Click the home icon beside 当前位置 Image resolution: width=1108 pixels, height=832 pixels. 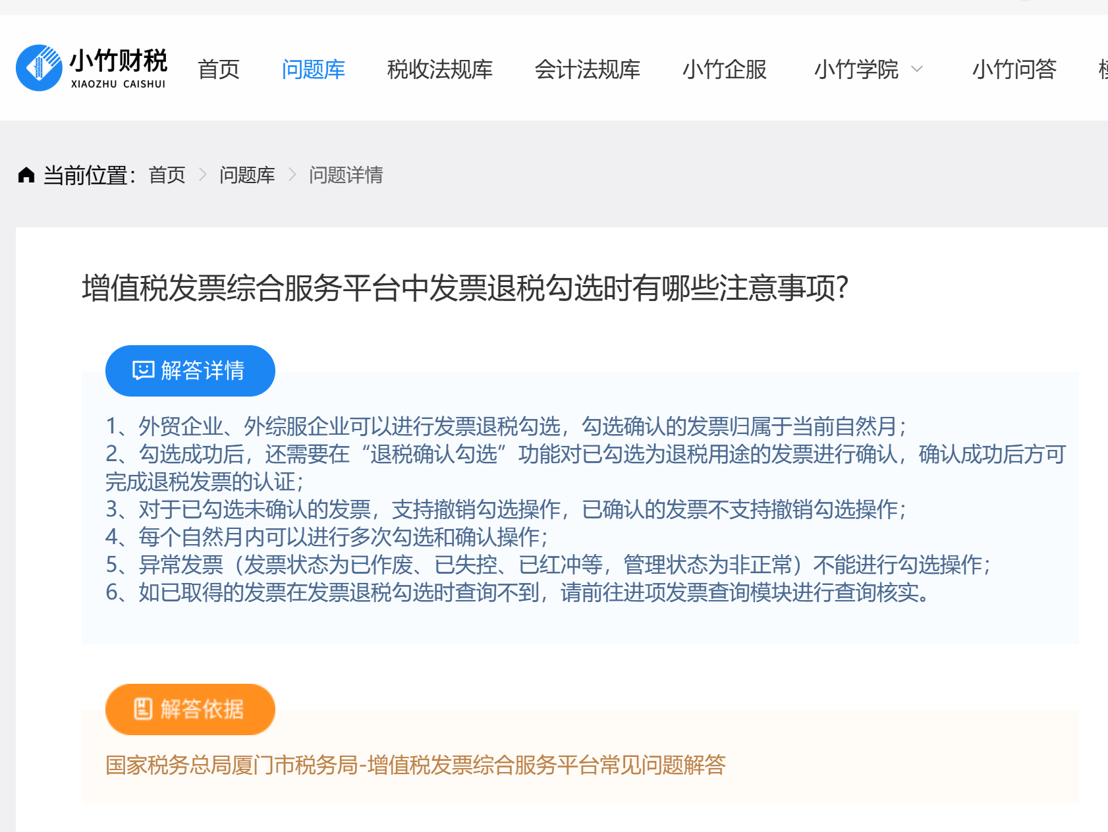point(26,175)
